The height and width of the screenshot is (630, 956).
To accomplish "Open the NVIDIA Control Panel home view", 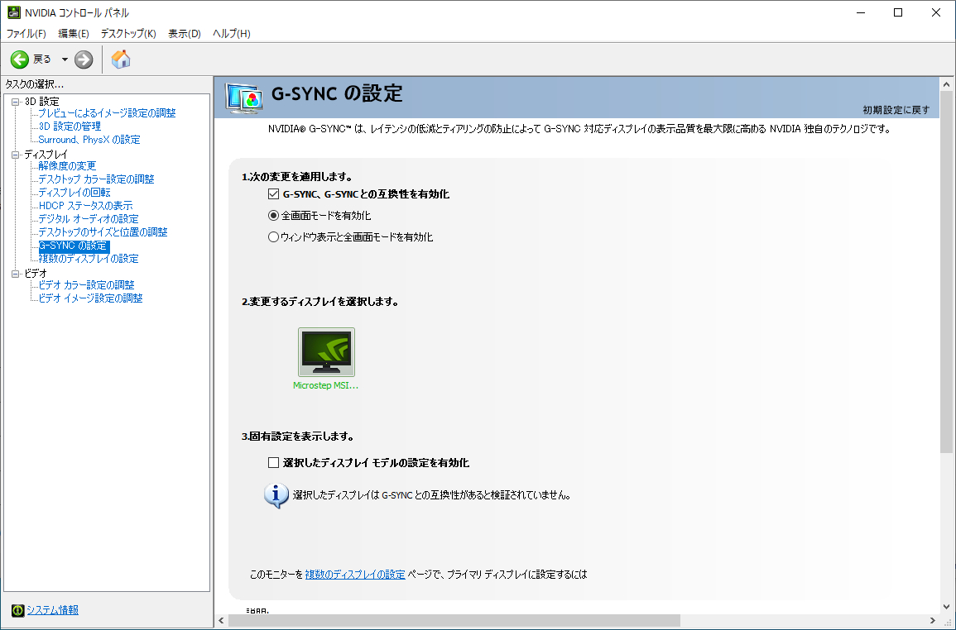I will [x=121, y=60].
